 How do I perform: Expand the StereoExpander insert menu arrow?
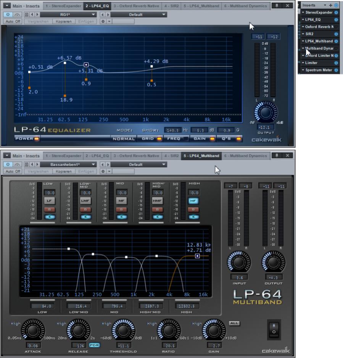(303, 12)
